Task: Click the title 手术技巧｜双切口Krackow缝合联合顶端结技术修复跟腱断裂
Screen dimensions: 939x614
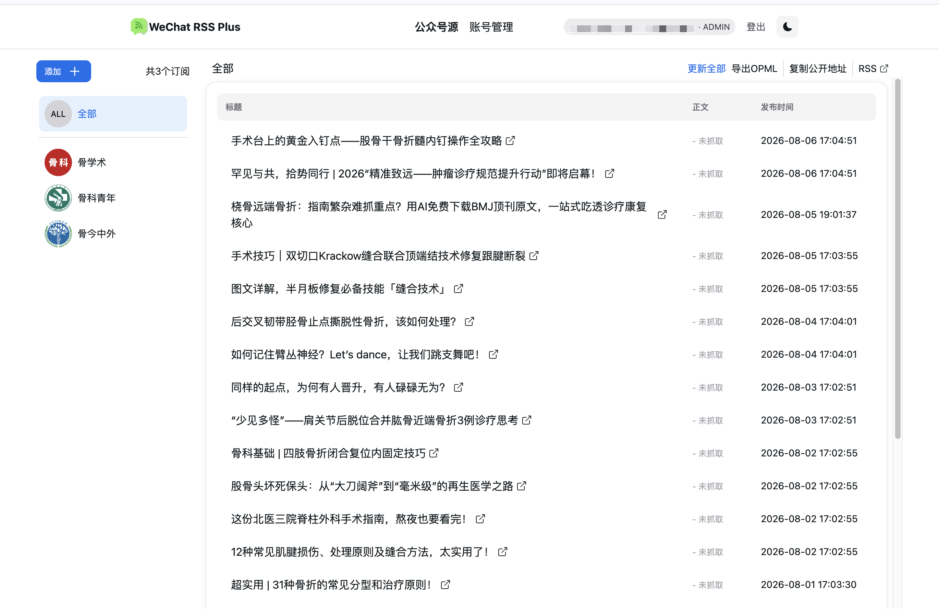Action: point(378,256)
